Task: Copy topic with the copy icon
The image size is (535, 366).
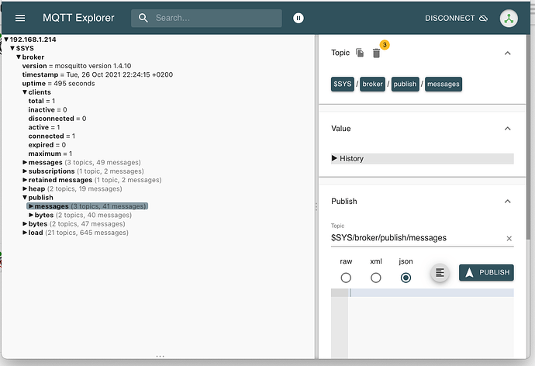Action: [x=360, y=53]
